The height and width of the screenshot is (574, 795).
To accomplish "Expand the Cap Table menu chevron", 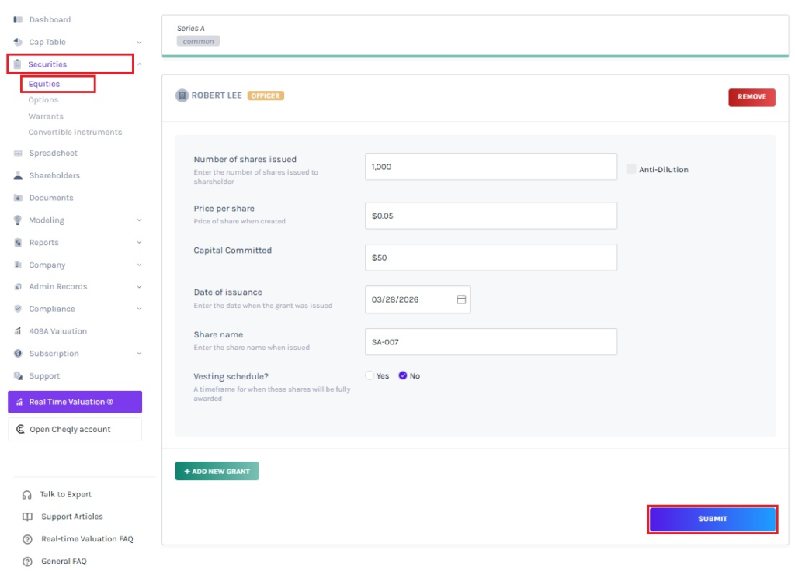I will (x=139, y=43).
